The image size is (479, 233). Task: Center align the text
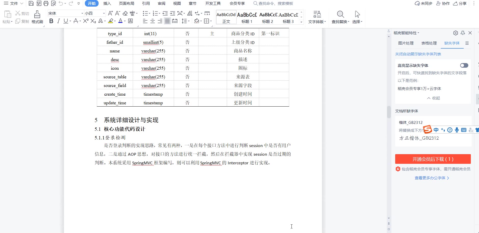(153, 21)
